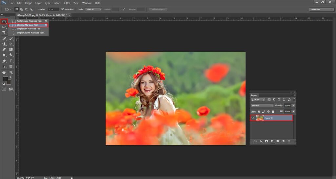336x179 pixels.
Task: Toggle lock transparent pixels
Action: pyautogui.click(x=259, y=112)
